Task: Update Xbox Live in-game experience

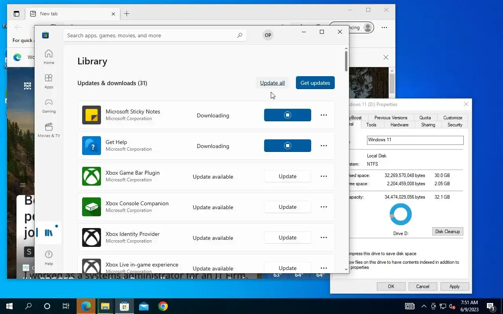Action: [x=288, y=268]
